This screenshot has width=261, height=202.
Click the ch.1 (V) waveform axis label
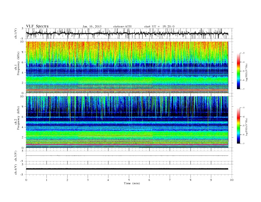(x=15, y=33)
